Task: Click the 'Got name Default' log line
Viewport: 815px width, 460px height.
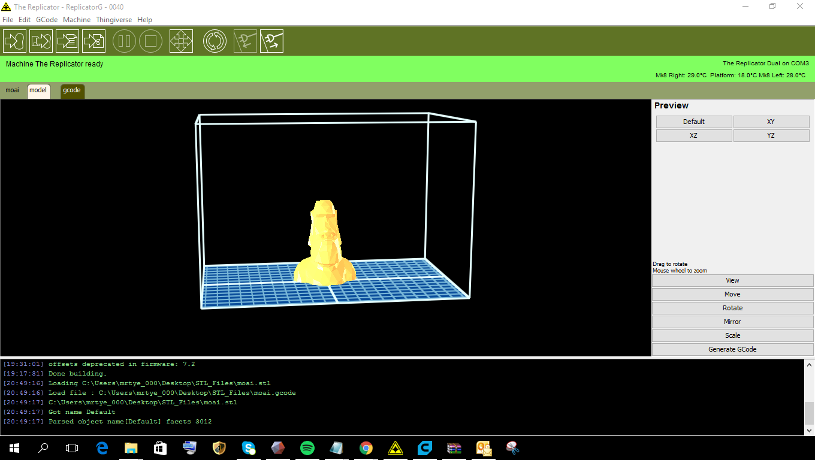Action: pos(82,412)
